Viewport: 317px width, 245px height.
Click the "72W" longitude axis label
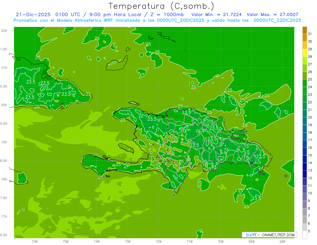coord(158,241)
